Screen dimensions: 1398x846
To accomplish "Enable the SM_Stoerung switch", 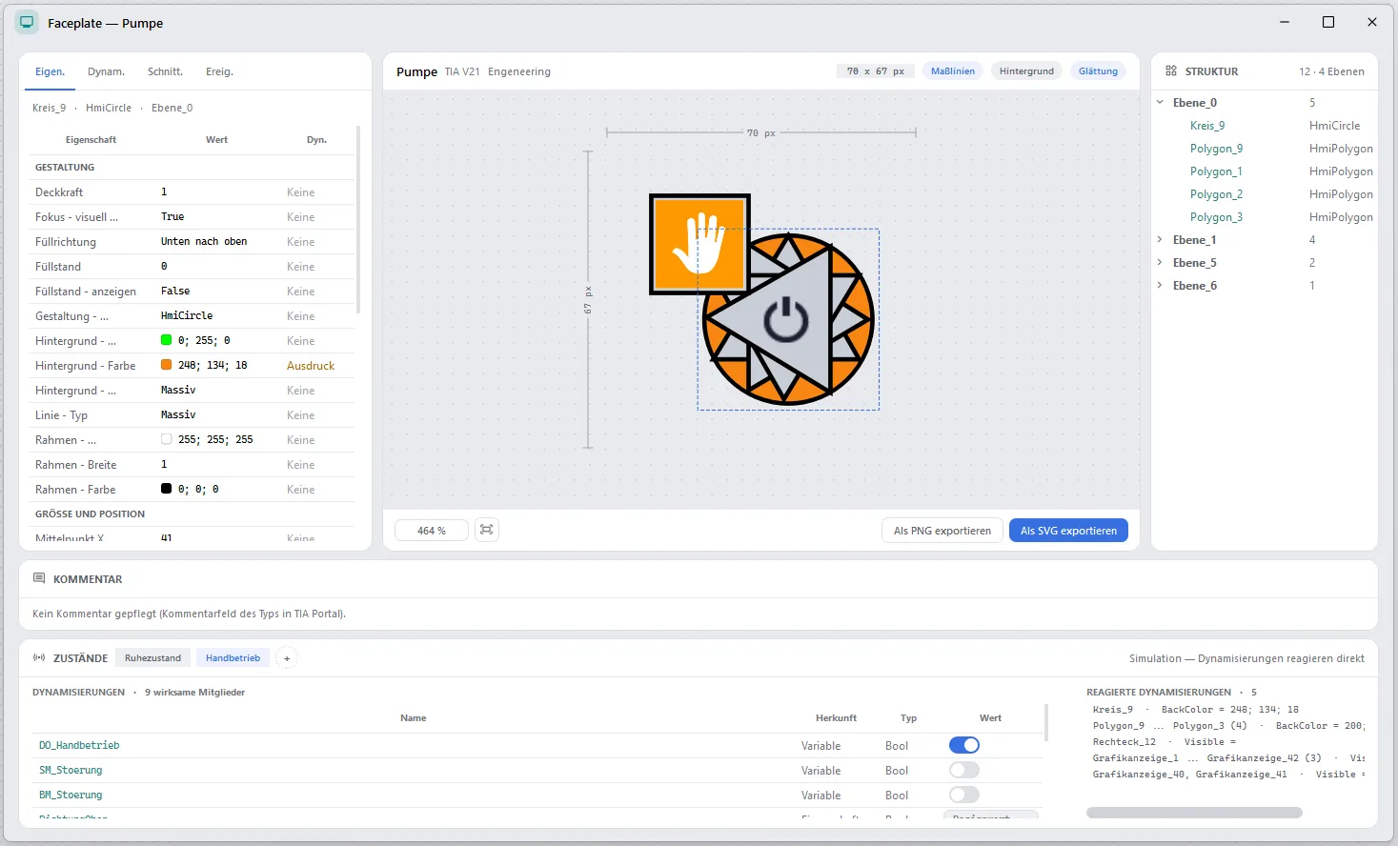I will (964, 770).
